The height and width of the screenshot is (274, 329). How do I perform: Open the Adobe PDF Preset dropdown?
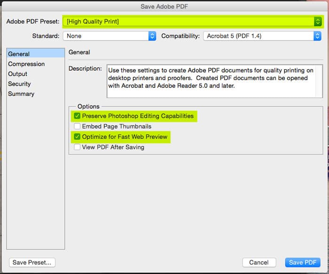[x=192, y=22]
